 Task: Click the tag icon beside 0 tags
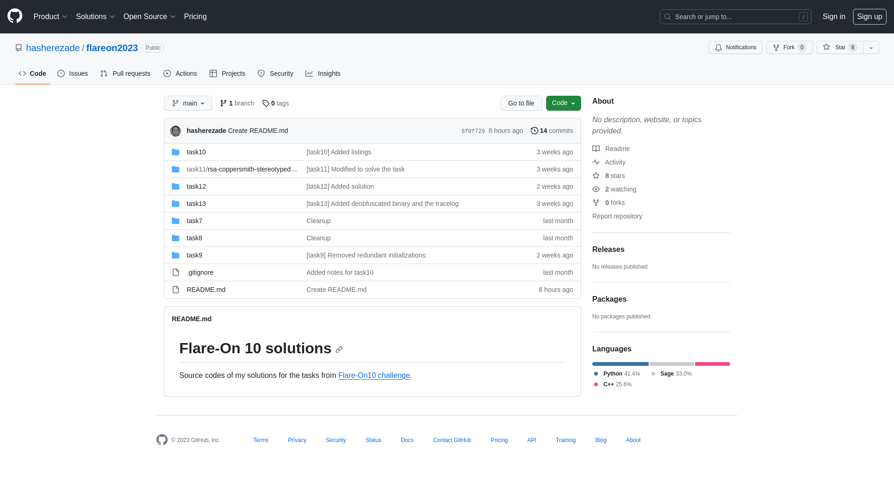click(x=266, y=103)
